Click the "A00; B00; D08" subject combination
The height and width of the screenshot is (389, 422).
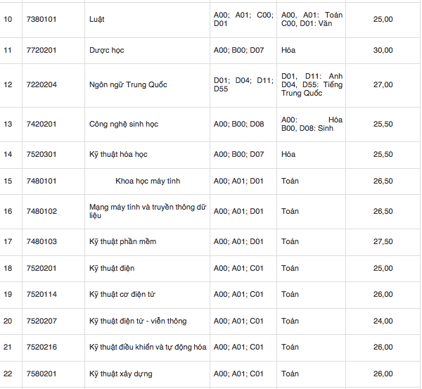click(x=238, y=125)
